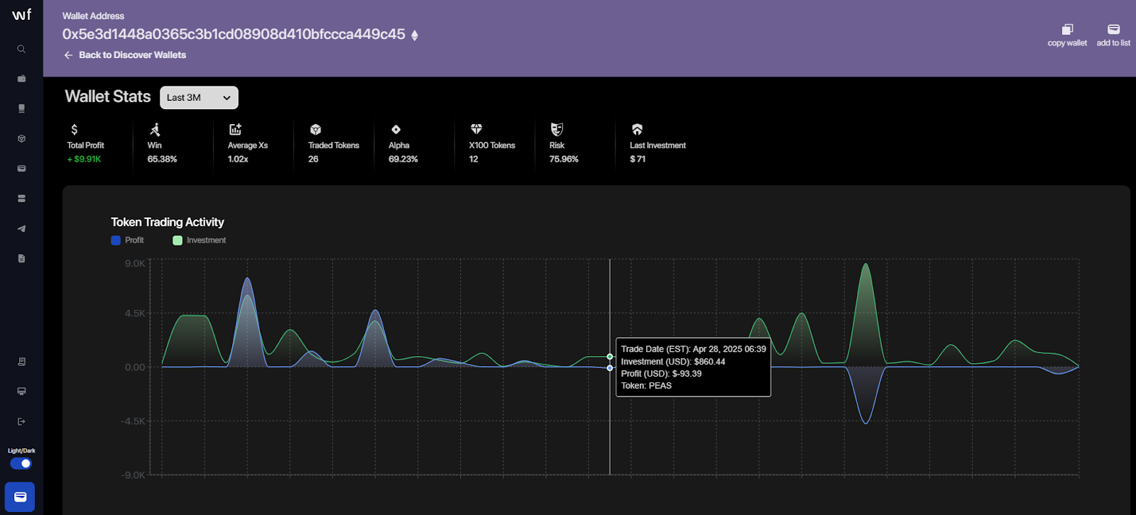Toggle the Light/Dark mode switch
Viewport: 1136px width, 515px height.
[x=21, y=463]
